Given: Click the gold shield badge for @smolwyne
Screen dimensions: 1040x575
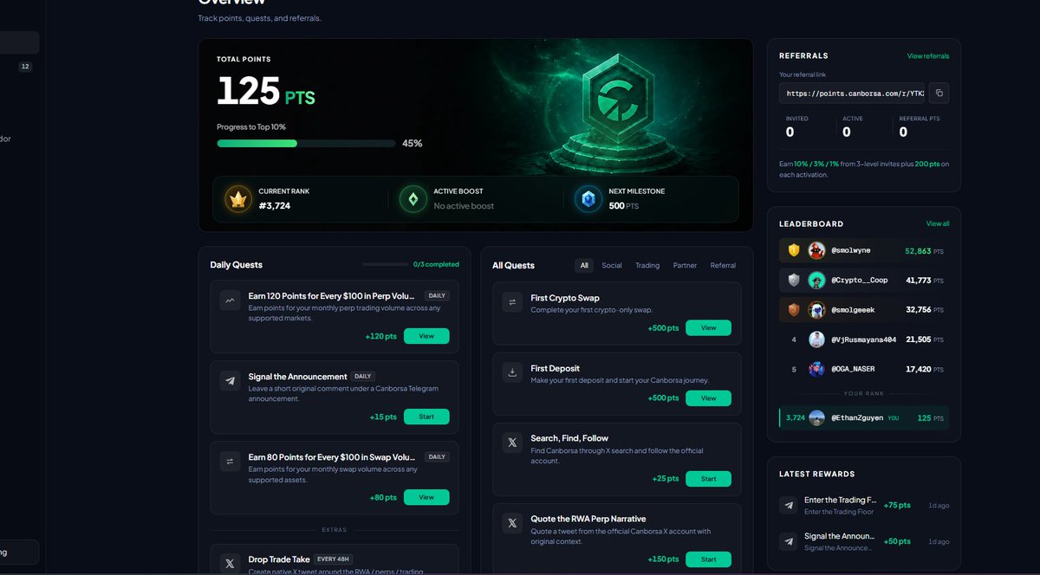Looking at the screenshot, I should (x=794, y=250).
